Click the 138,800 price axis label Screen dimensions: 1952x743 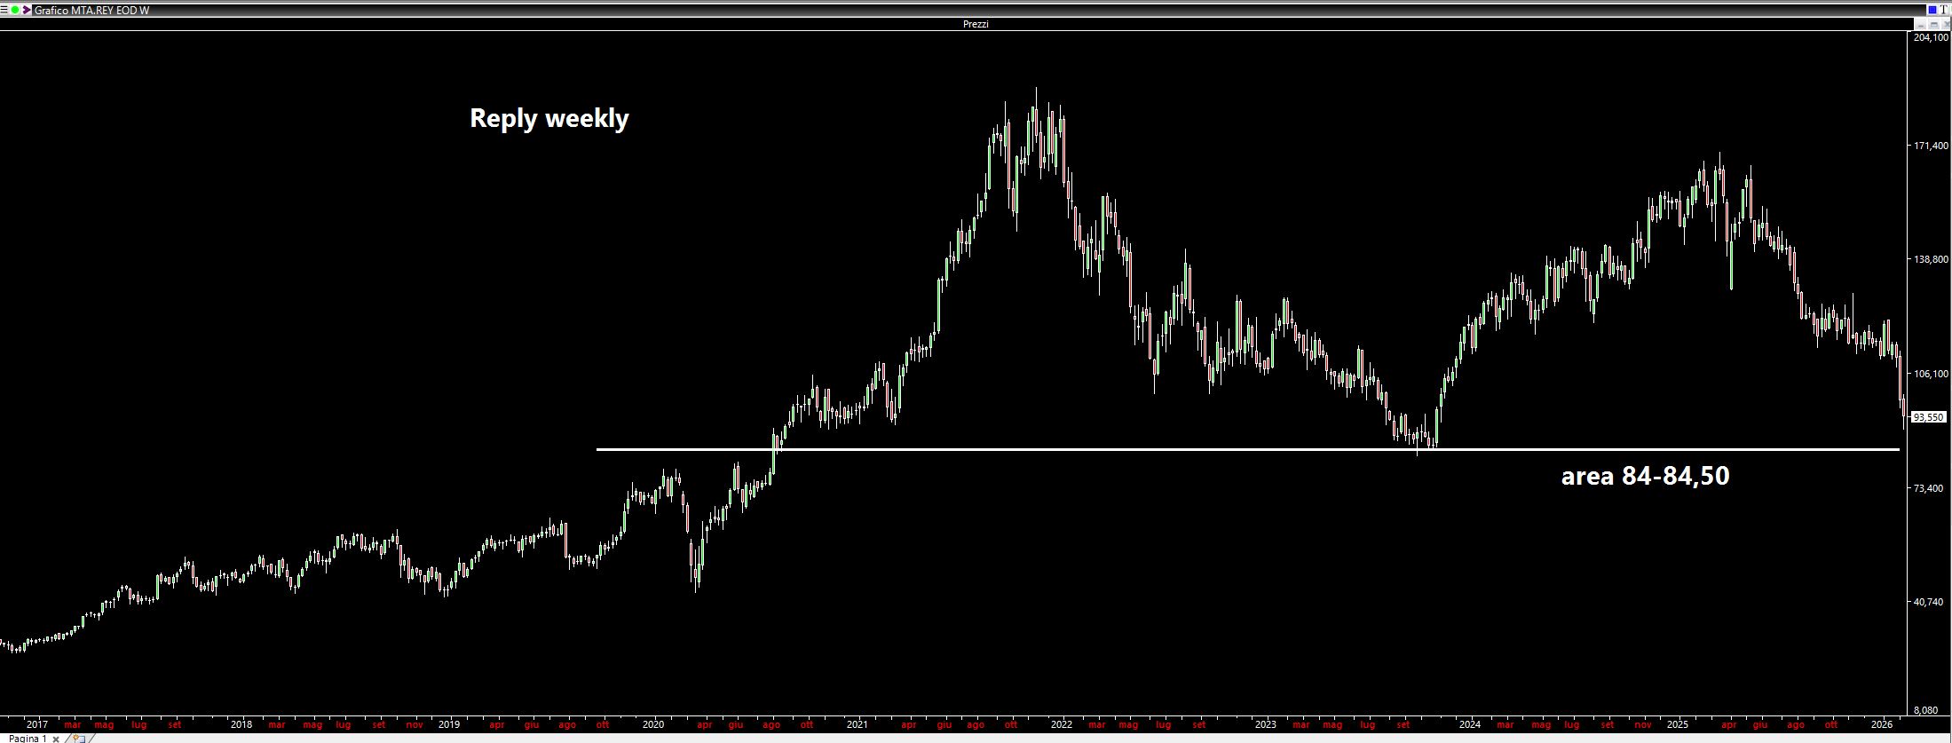[x=1931, y=259]
